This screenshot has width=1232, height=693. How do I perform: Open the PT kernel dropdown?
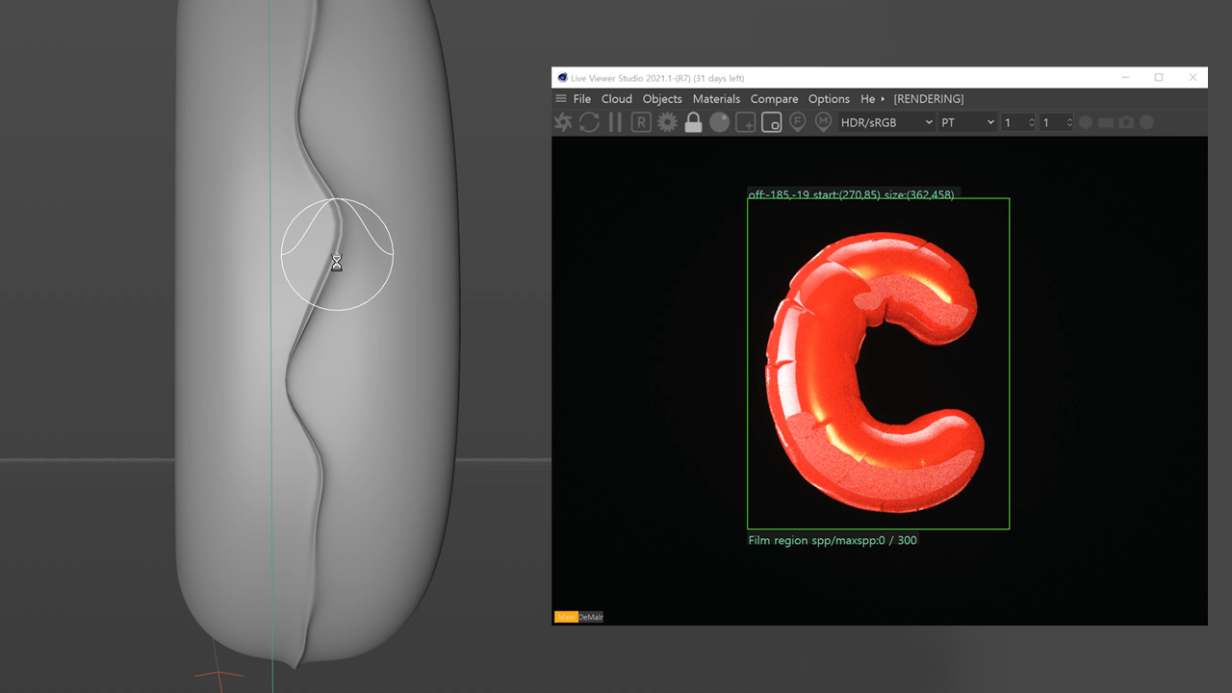(x=967, y=122)
